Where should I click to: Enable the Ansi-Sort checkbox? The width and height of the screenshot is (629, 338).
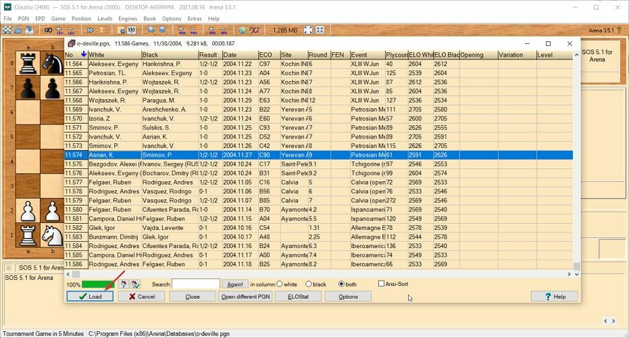coord(381,283)
